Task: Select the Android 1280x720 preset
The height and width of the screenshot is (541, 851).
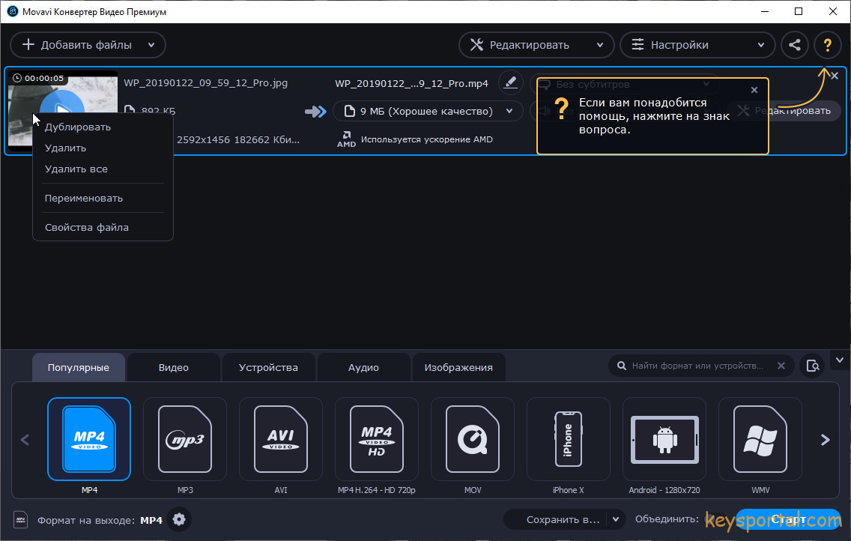Action: coord(664,439)
